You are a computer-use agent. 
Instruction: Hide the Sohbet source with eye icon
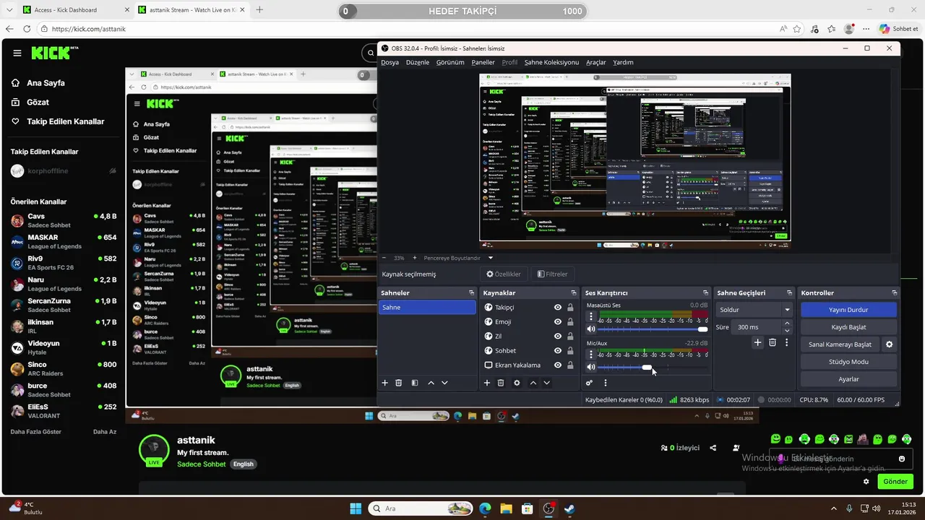click(558, 351)
